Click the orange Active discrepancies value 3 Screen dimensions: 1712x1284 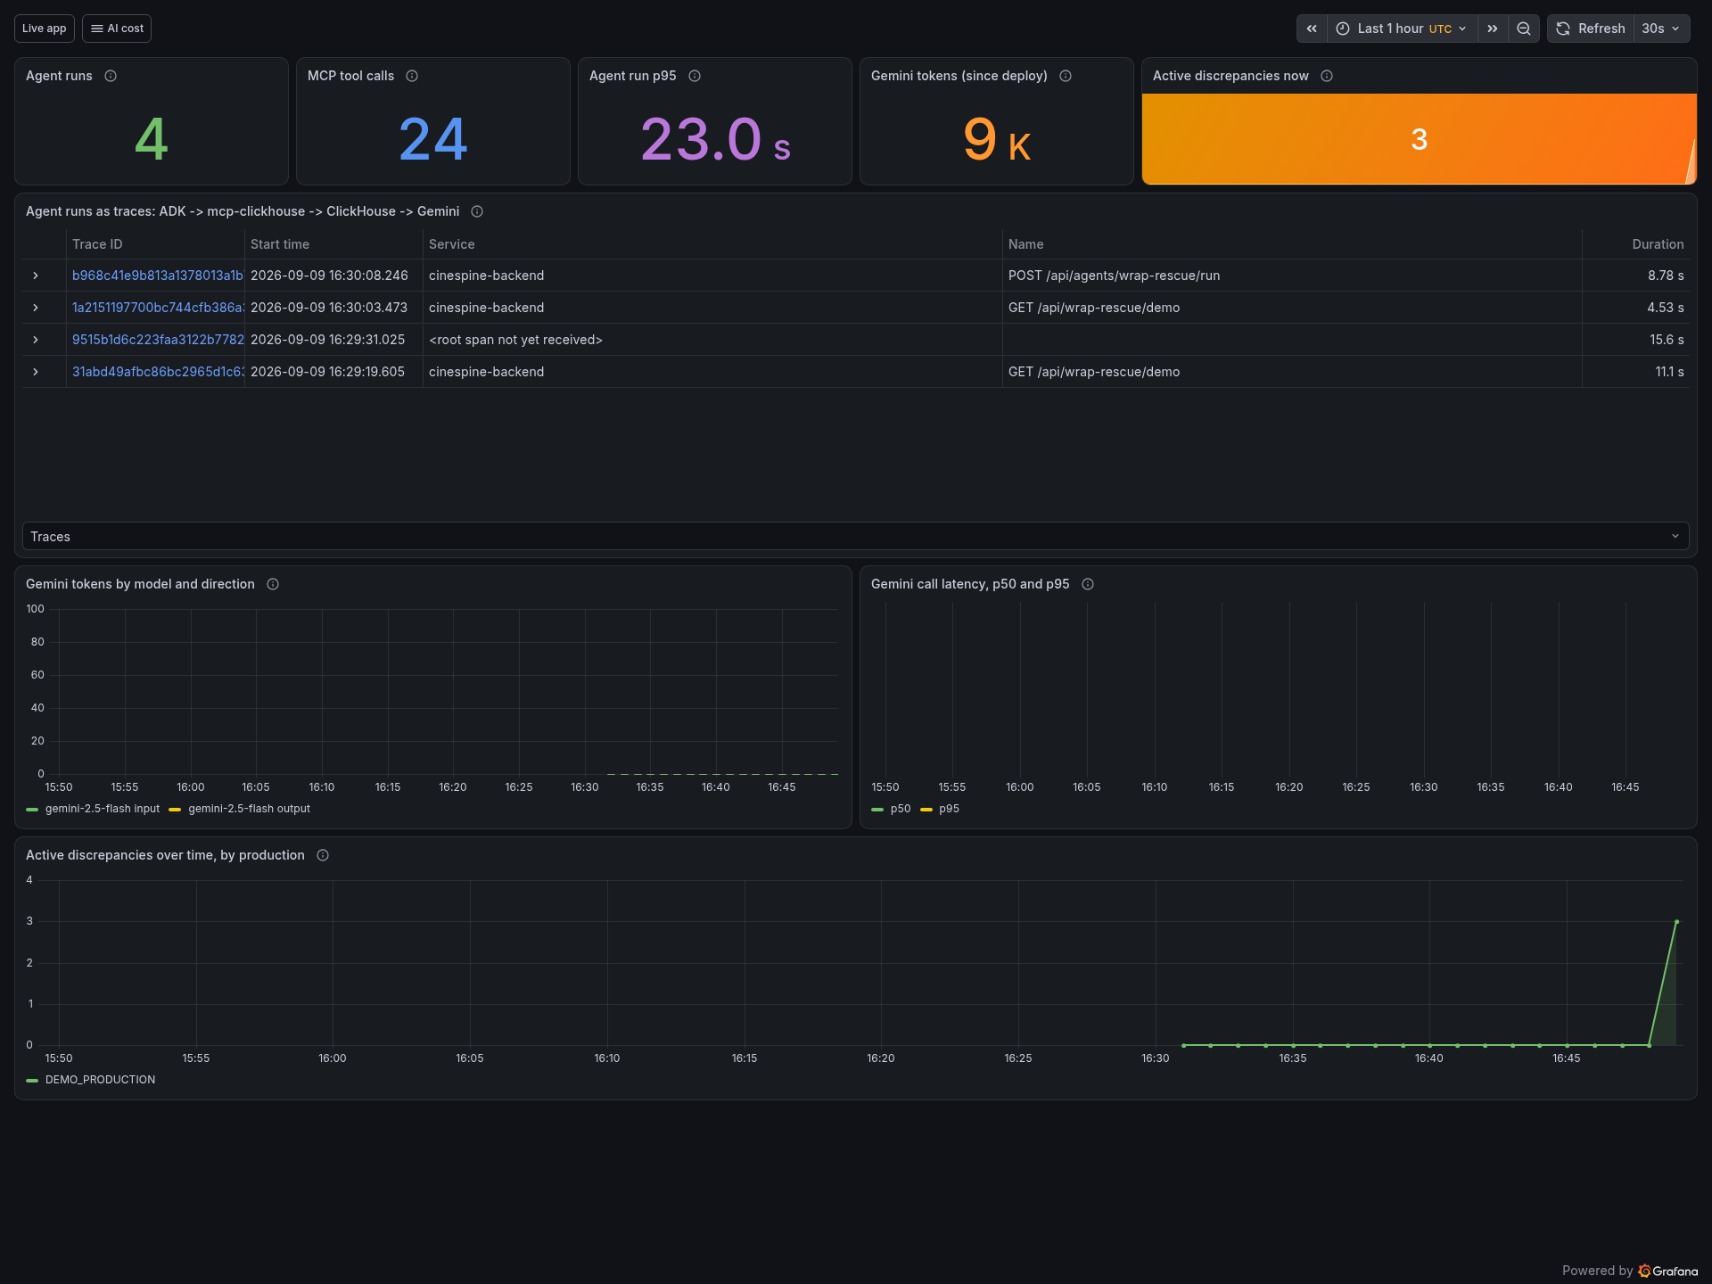point(1420,139)
